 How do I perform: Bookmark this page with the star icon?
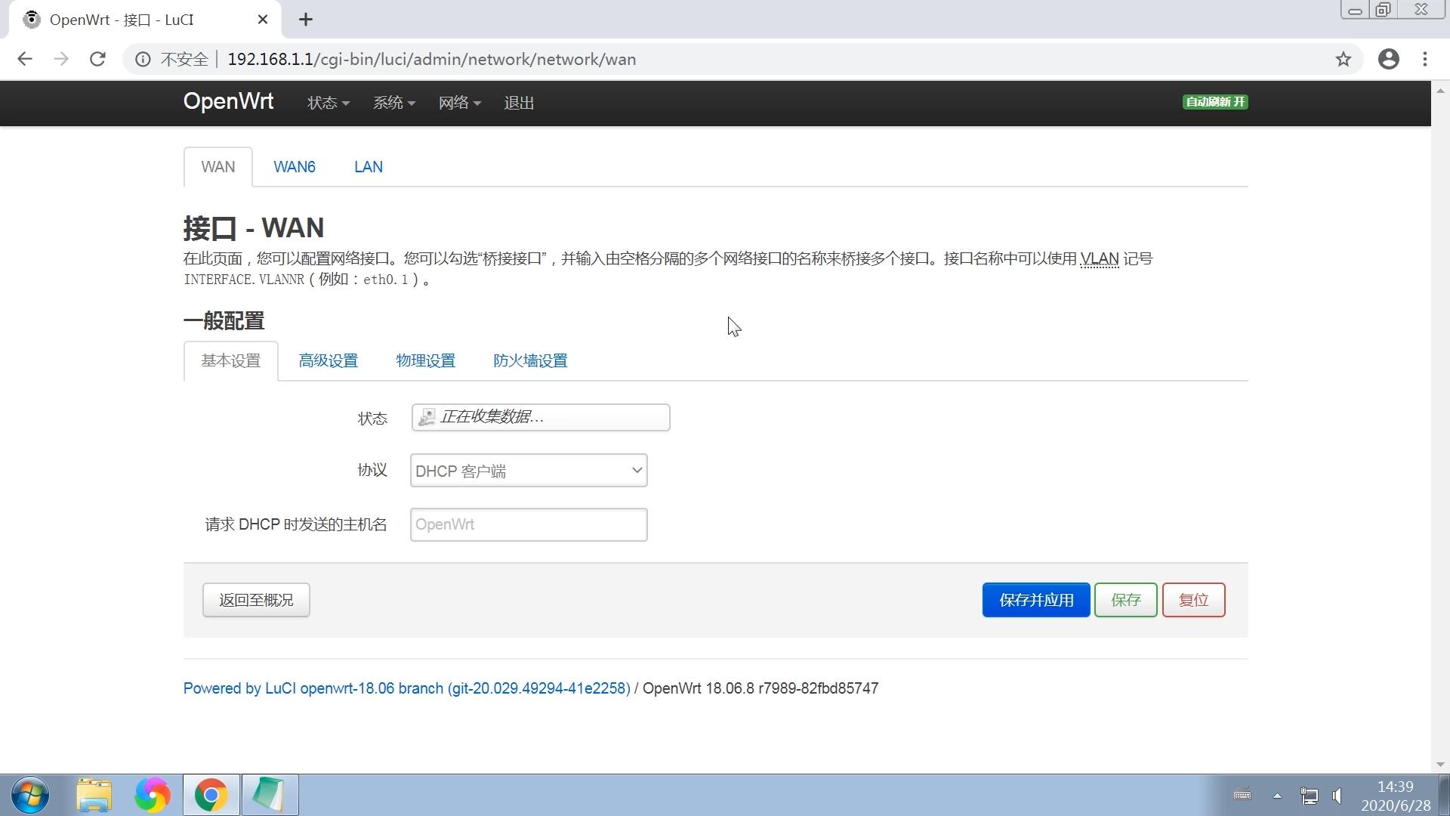(x=1344, y=59)
